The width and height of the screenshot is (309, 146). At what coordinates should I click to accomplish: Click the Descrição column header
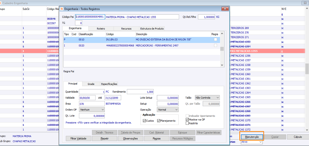pos(173,34)
